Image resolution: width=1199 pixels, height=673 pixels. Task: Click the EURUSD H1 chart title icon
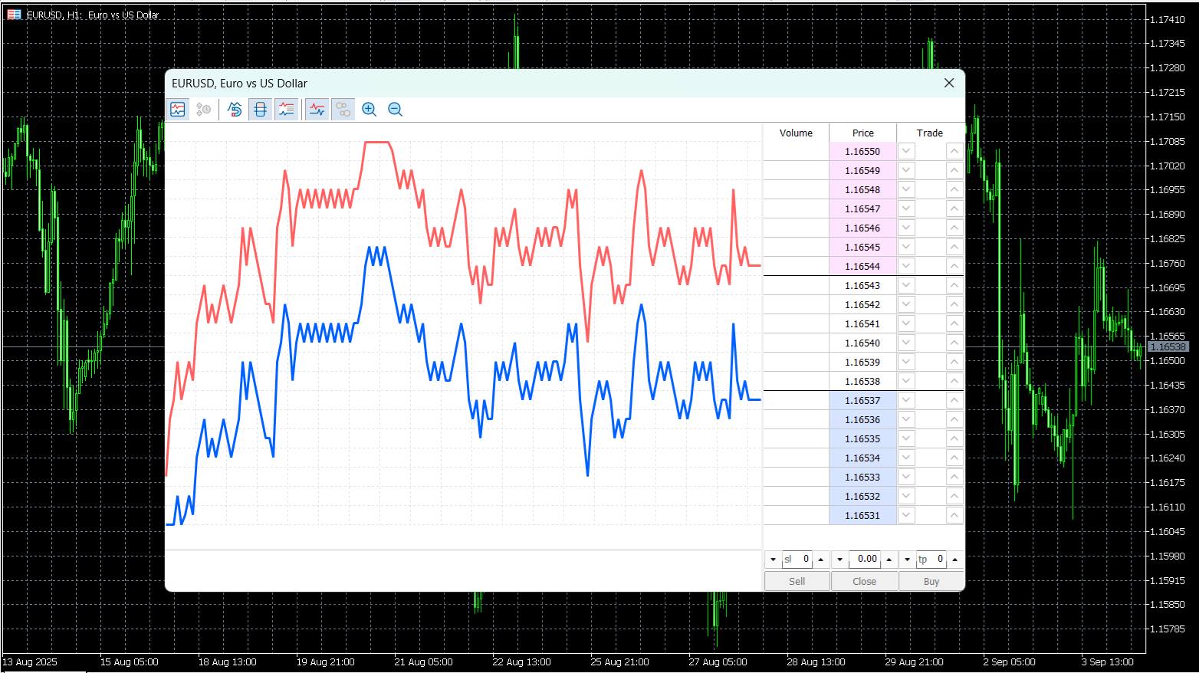tap(14, 15)
